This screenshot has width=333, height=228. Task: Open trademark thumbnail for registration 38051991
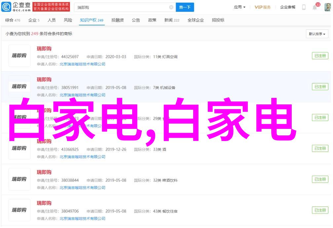(x=19, y=86)
